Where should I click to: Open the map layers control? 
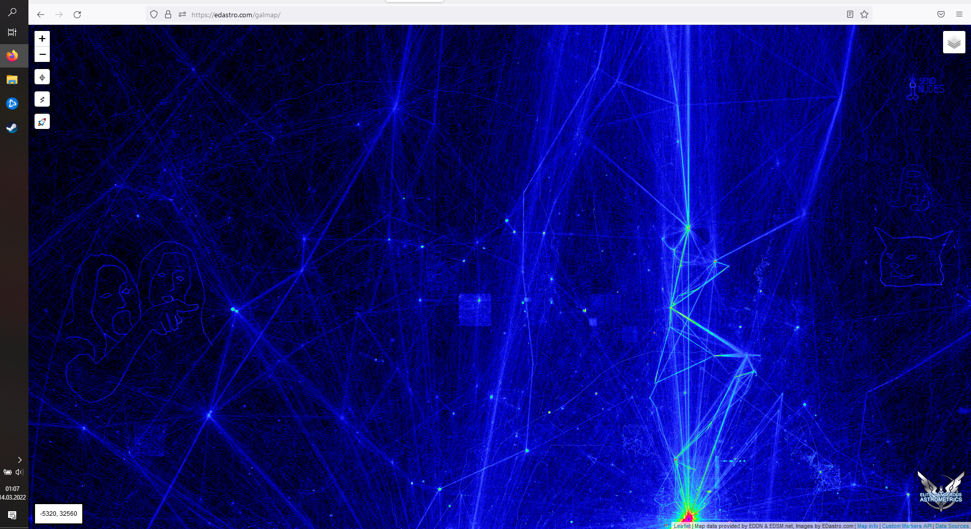[x=954, y=42]
